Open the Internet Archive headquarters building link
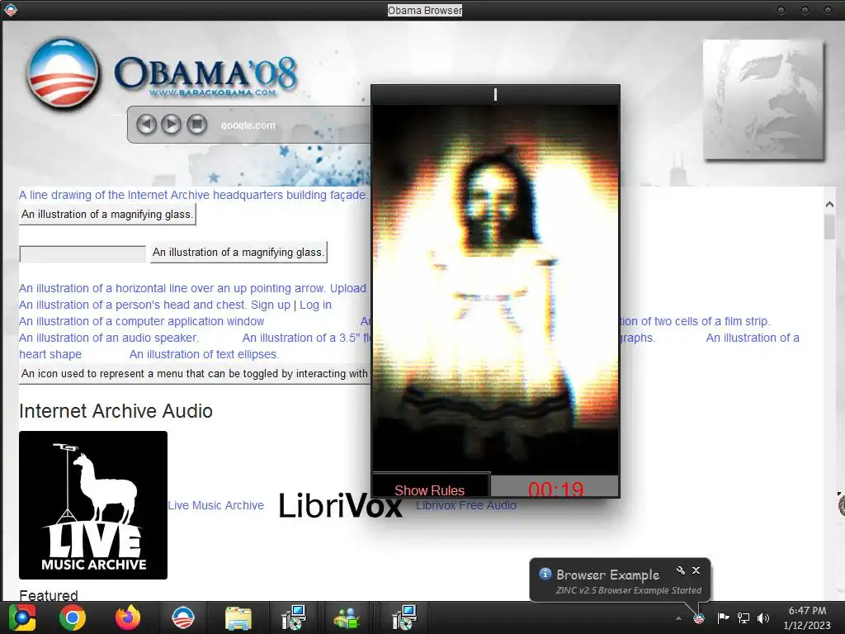This screenshot has height=634, width=845. (x=193, y=195)
